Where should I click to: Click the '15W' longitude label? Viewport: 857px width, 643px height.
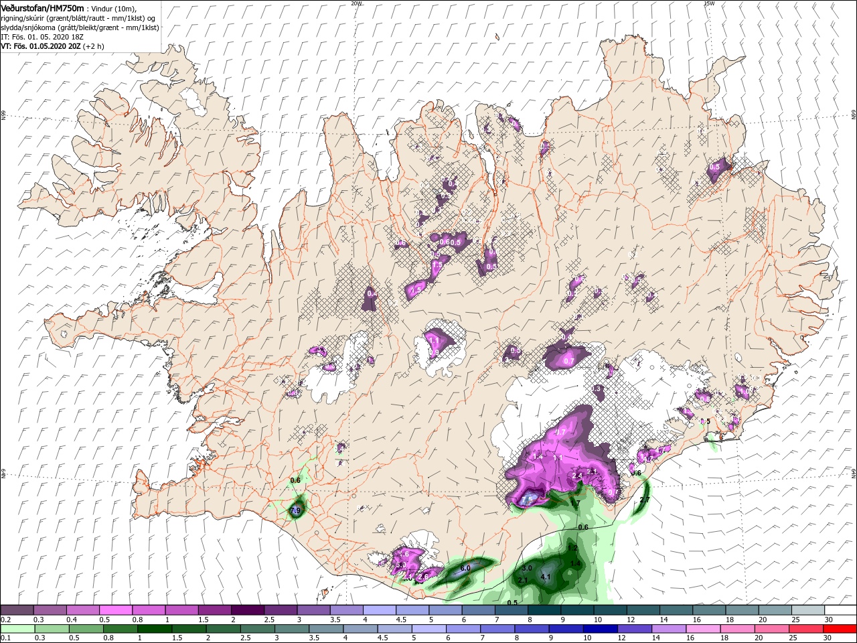click(709, 3)
